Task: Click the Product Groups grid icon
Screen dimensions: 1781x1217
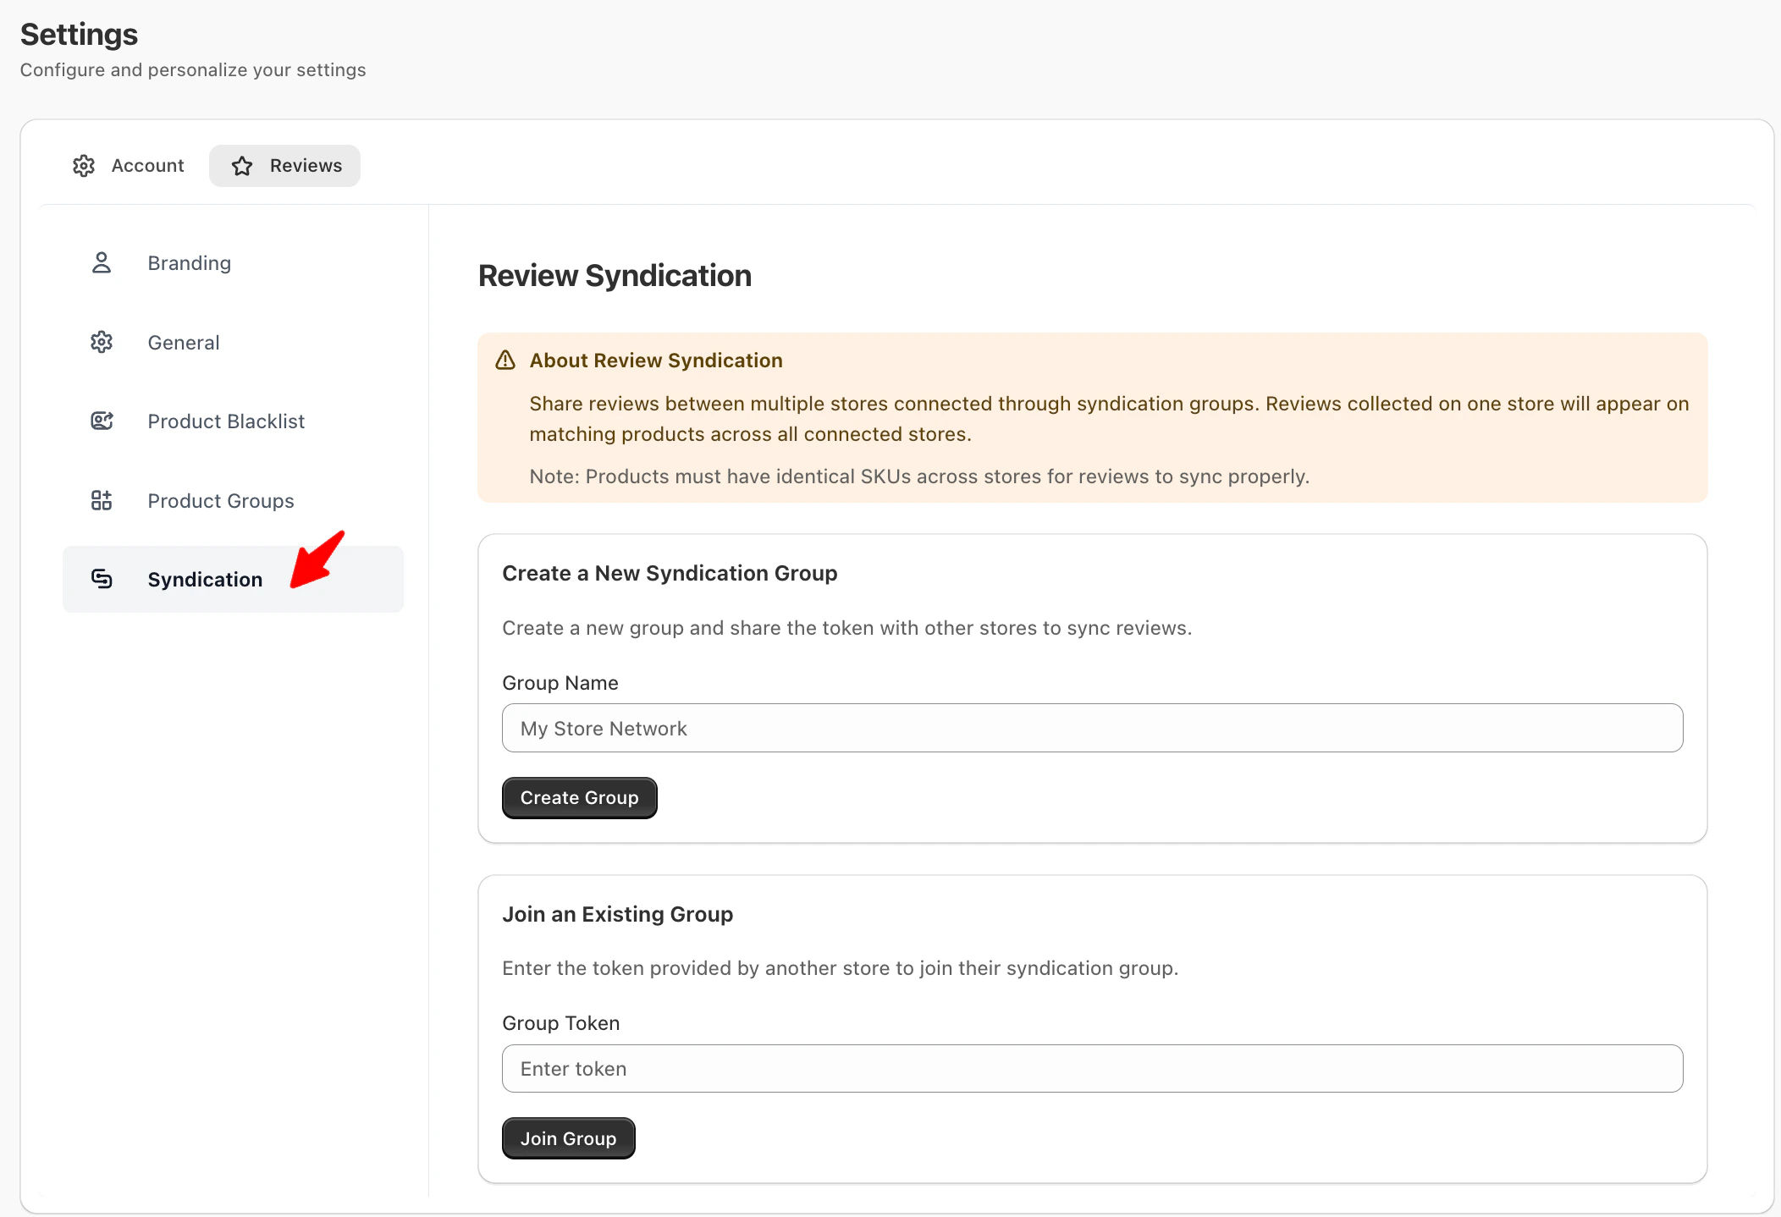Action: (x=102, y=500)
